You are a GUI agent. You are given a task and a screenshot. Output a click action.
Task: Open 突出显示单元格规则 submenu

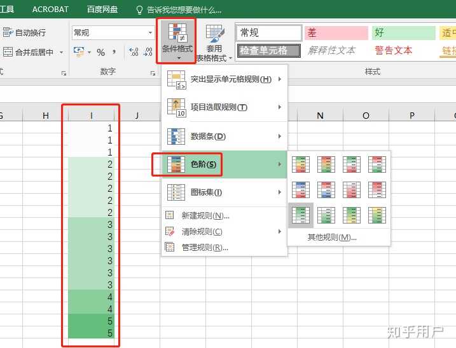click(x=225, y=79)
